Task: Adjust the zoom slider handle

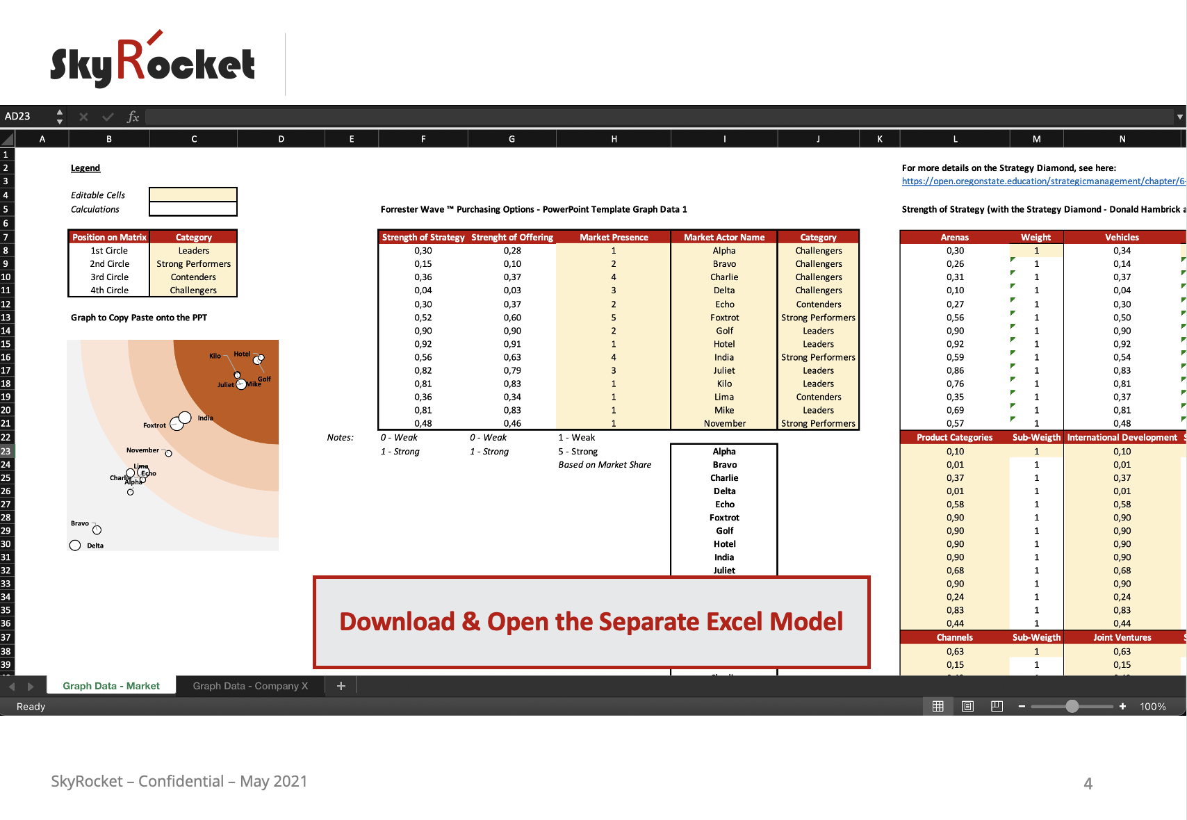Action: (1072, 707)
